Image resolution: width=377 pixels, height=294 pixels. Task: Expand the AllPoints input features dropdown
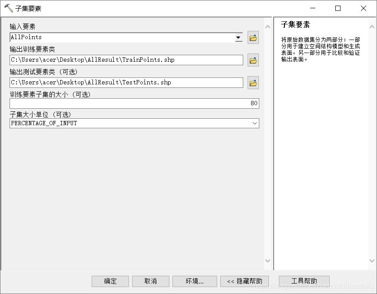[x=238, y=37]
